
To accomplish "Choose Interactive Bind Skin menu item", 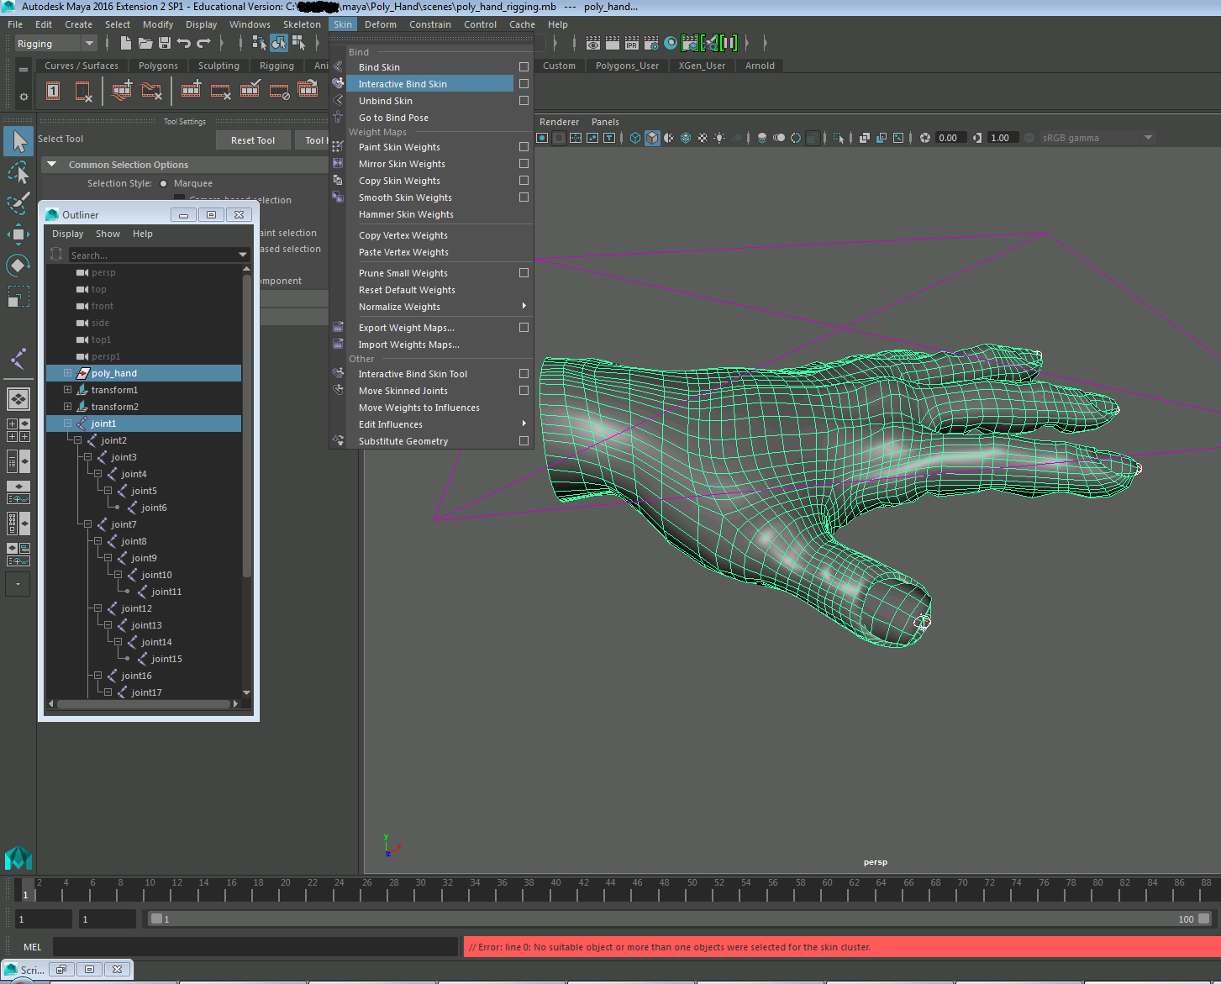I will 403,84.
